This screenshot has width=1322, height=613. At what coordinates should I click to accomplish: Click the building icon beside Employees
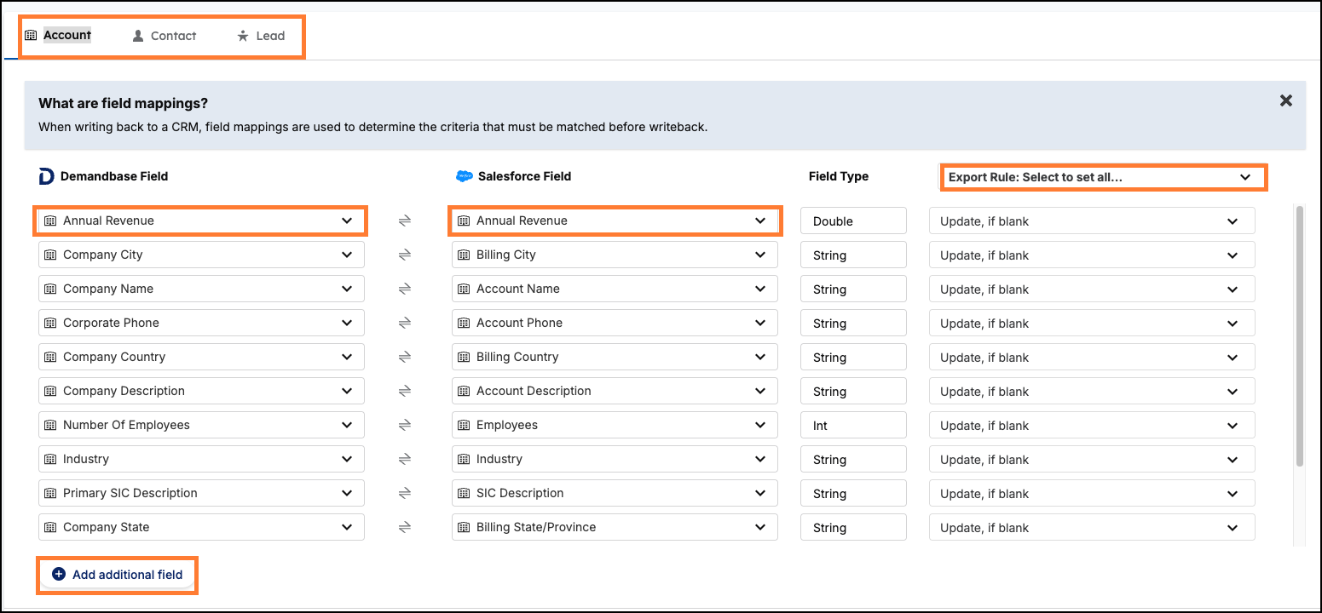(464, 425)
